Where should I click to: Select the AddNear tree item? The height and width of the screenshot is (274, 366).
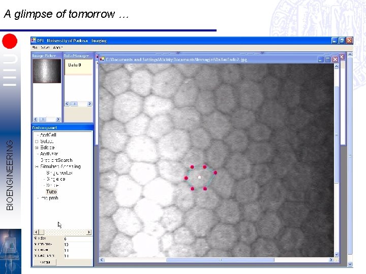[x=49, y=154]
